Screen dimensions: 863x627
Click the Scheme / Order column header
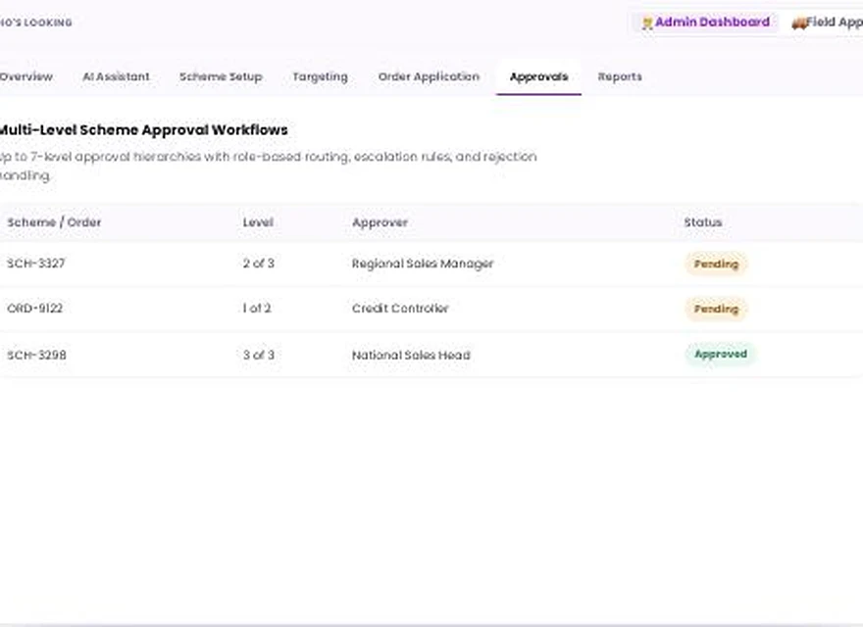point(54,222)
